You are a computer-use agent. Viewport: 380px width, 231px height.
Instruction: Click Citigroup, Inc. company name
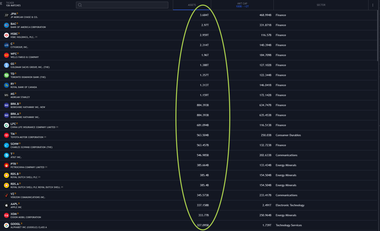point(19,47)
